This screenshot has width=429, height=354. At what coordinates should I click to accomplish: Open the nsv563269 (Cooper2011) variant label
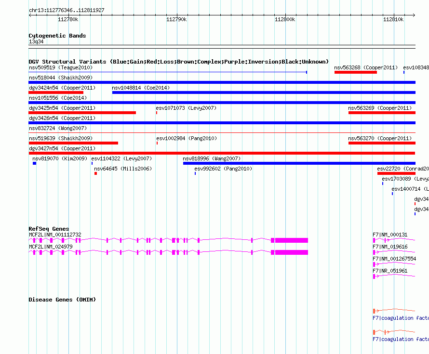point(380,108)
